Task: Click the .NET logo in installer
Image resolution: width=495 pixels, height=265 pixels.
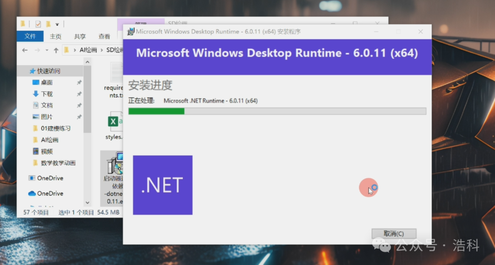Action: 163,185
